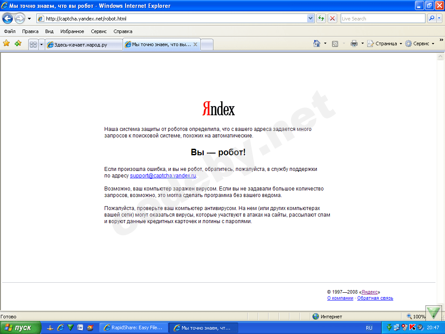Click the Back navigation arrow button
Image resolution: width=445 pixels, height=334 pixels.
pos(8,19)
